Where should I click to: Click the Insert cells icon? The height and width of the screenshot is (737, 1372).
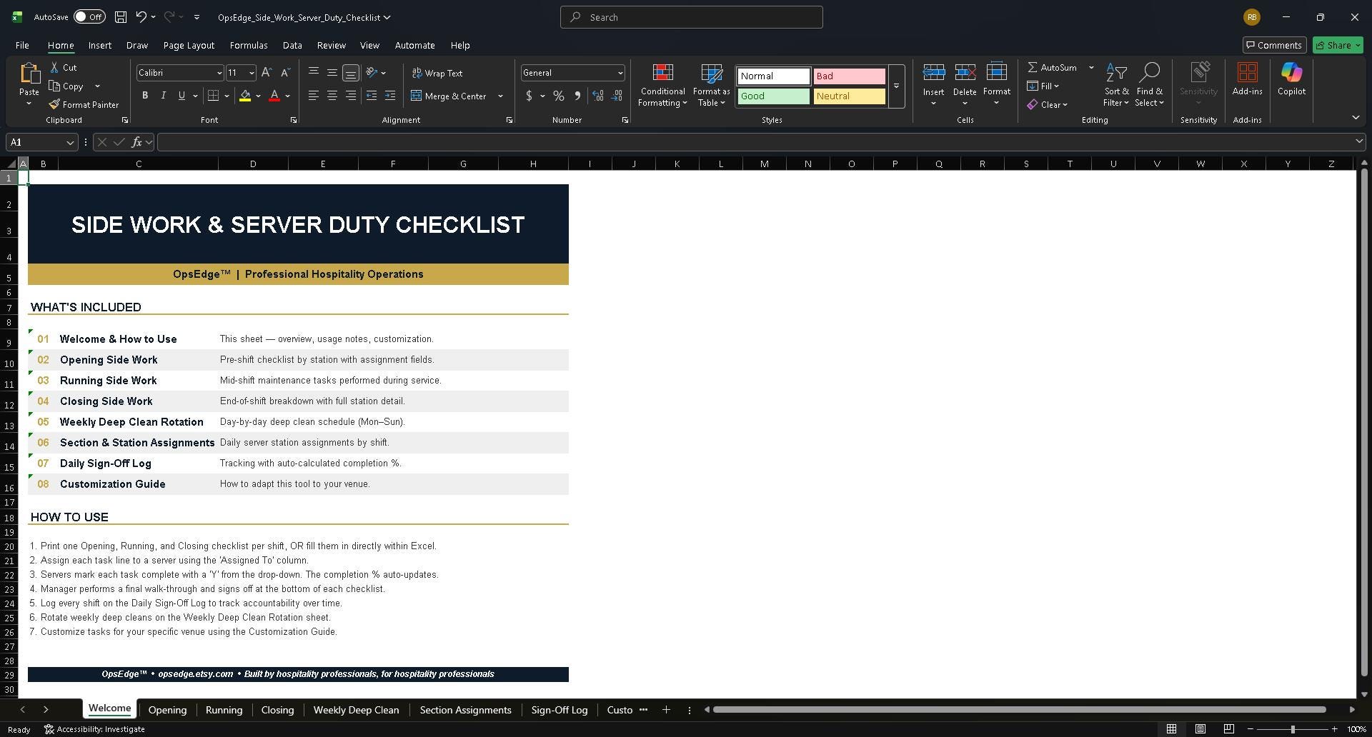[x=933, y=73]
